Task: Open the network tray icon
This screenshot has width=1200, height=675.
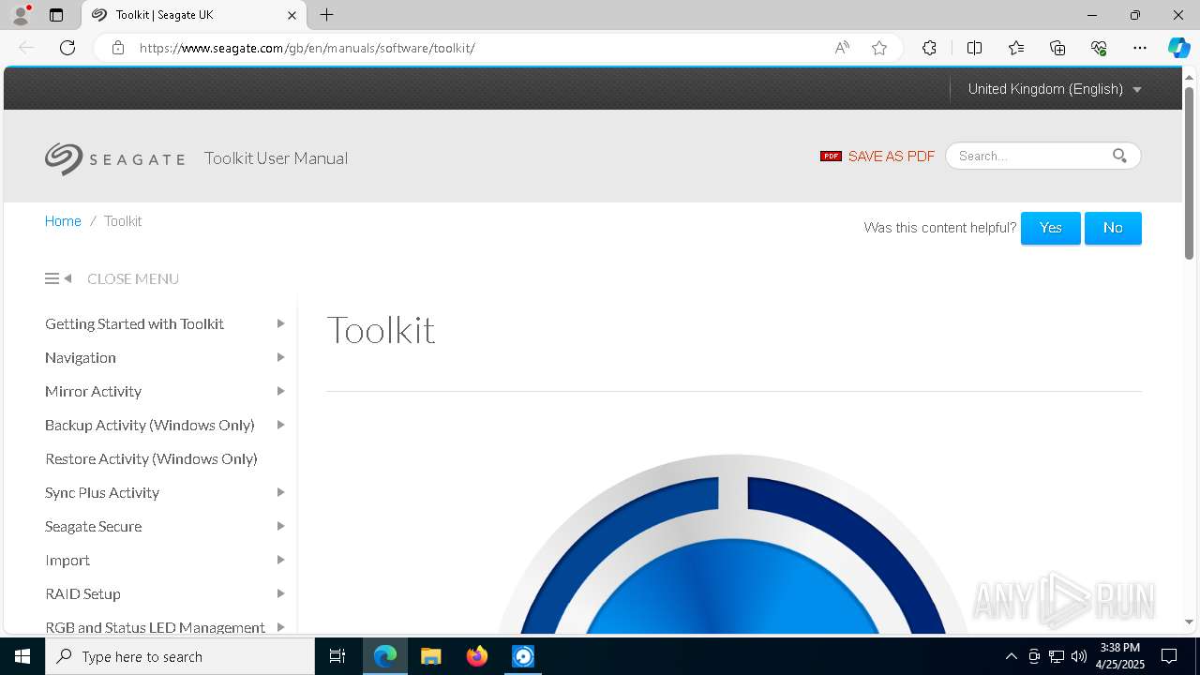Action: [x=1057, y=656]
